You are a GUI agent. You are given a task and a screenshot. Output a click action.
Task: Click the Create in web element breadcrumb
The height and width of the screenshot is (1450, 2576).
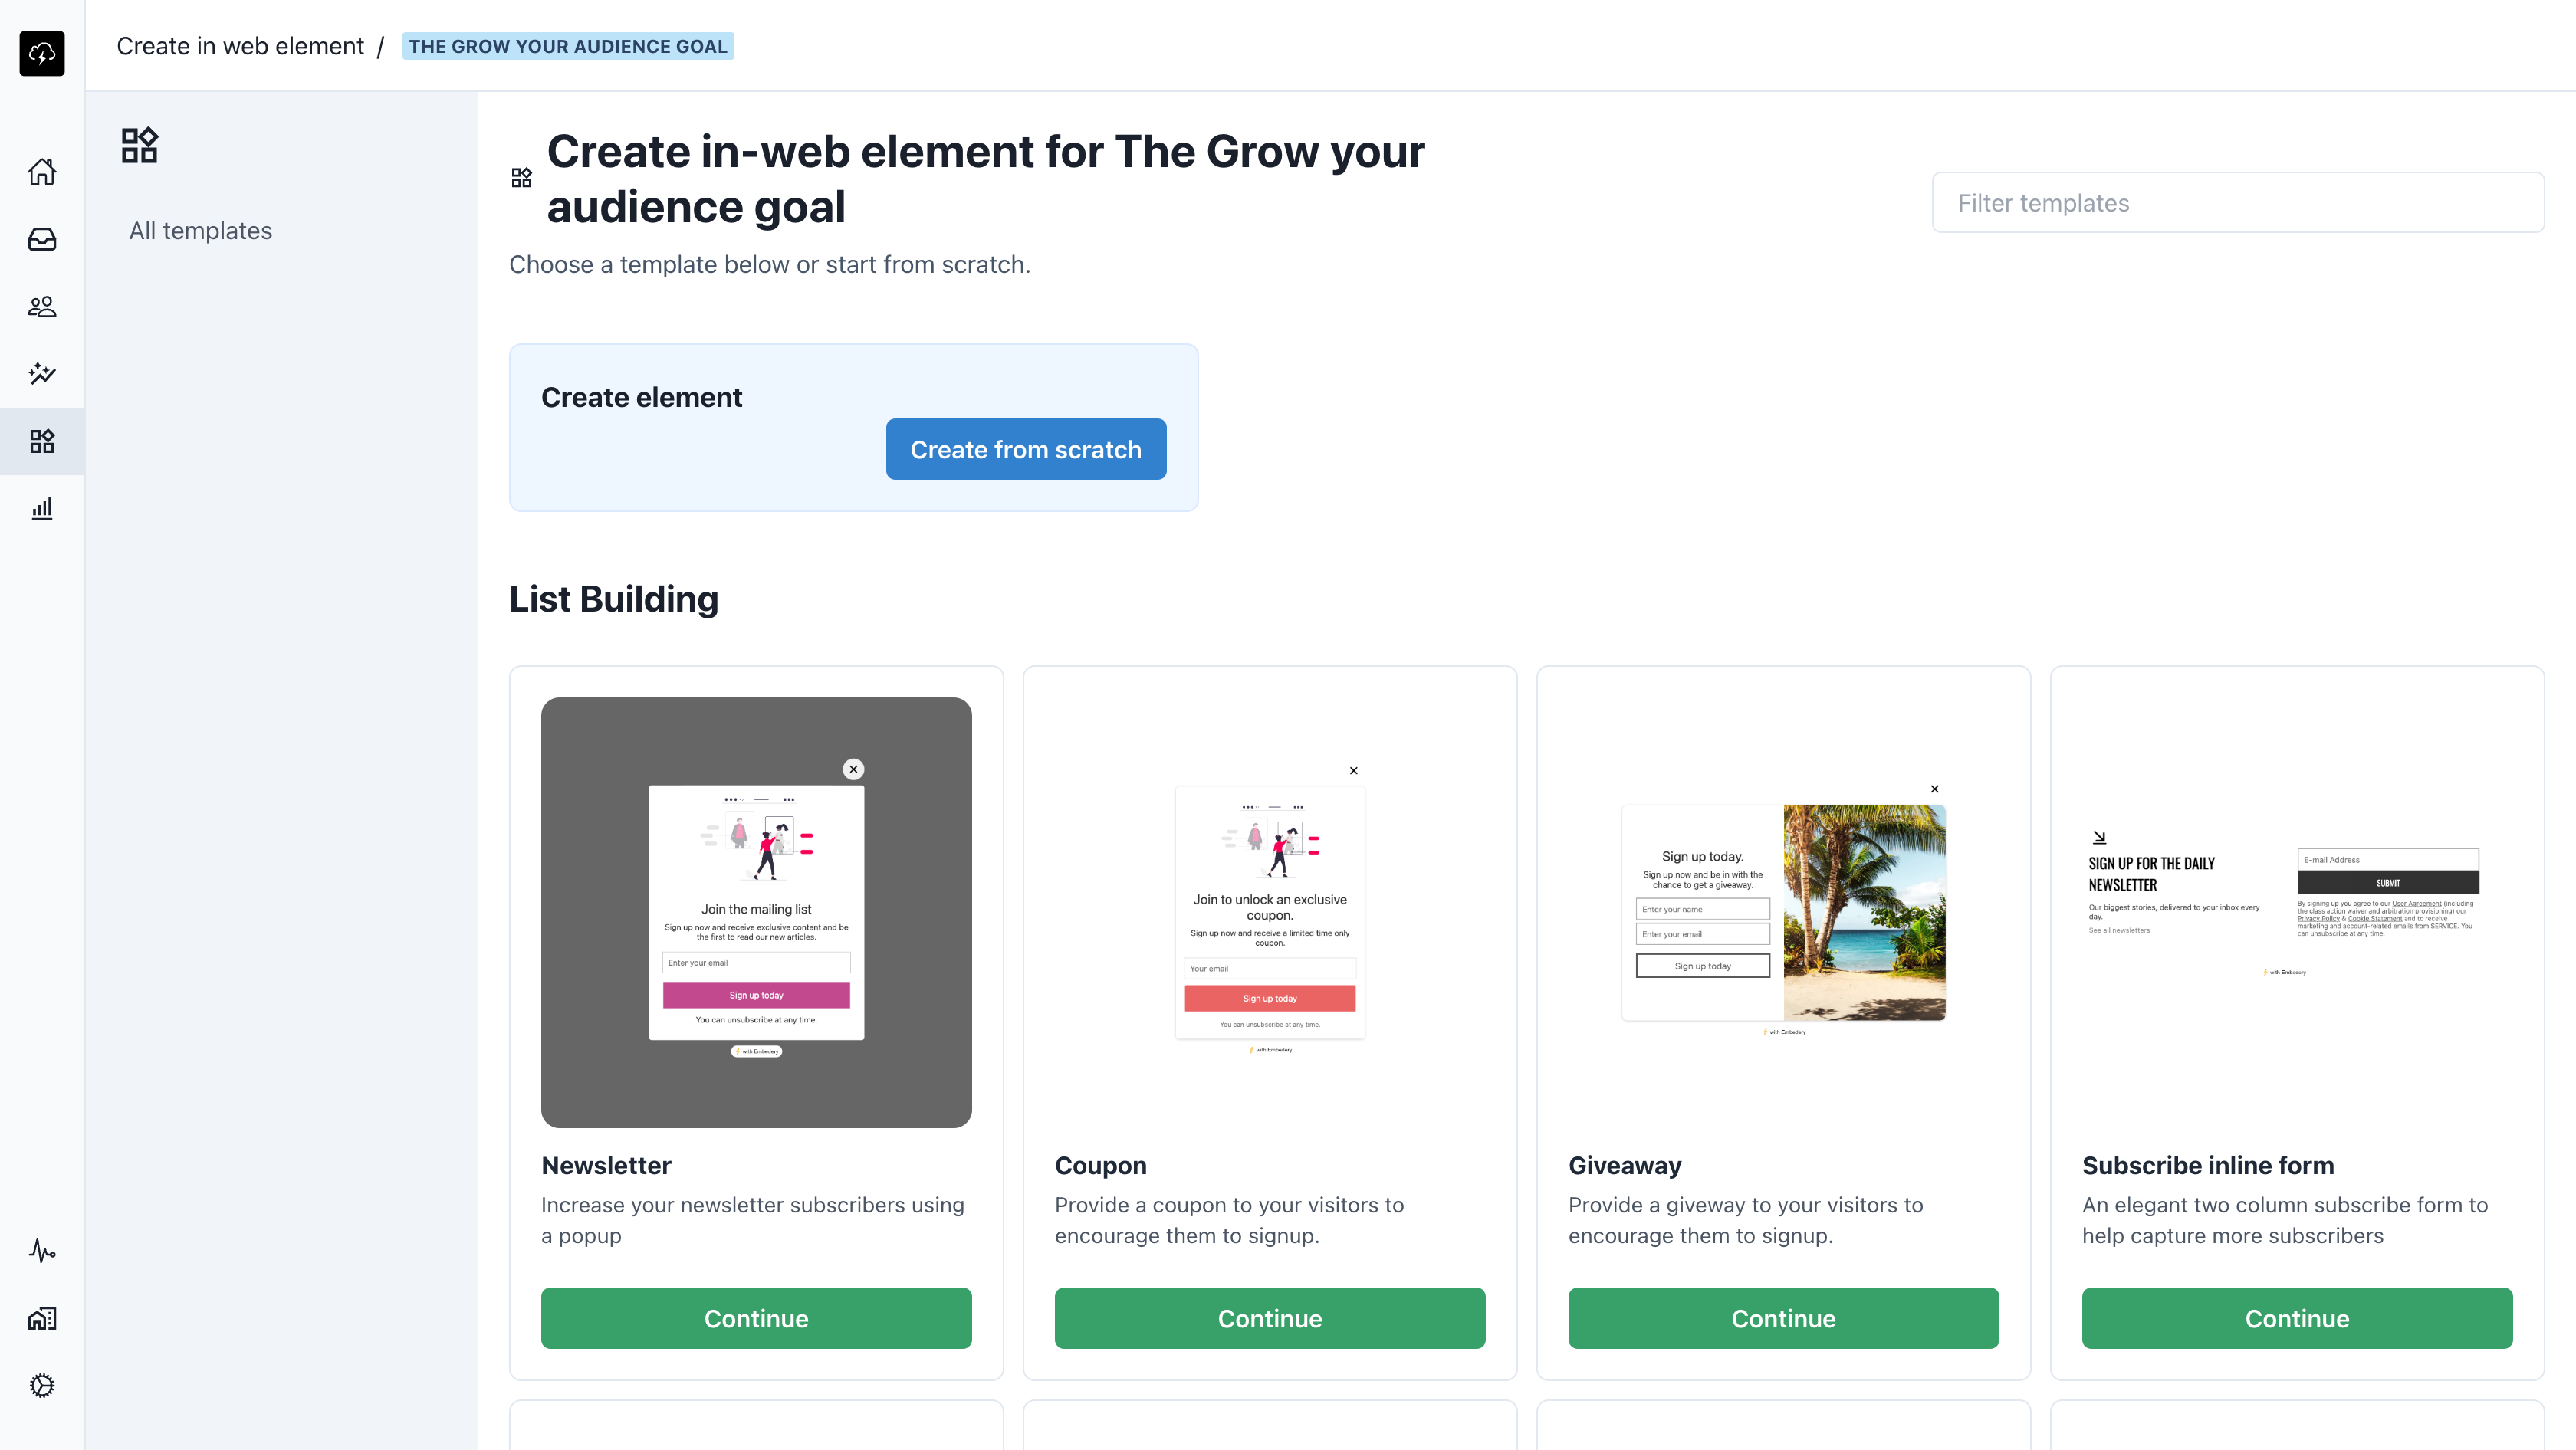click(x=240, y=46)
